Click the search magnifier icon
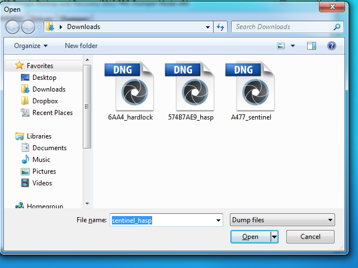 click(x=337, y=27)
